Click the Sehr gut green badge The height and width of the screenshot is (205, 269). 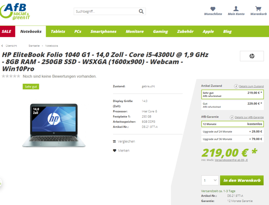tap(31, 87)
